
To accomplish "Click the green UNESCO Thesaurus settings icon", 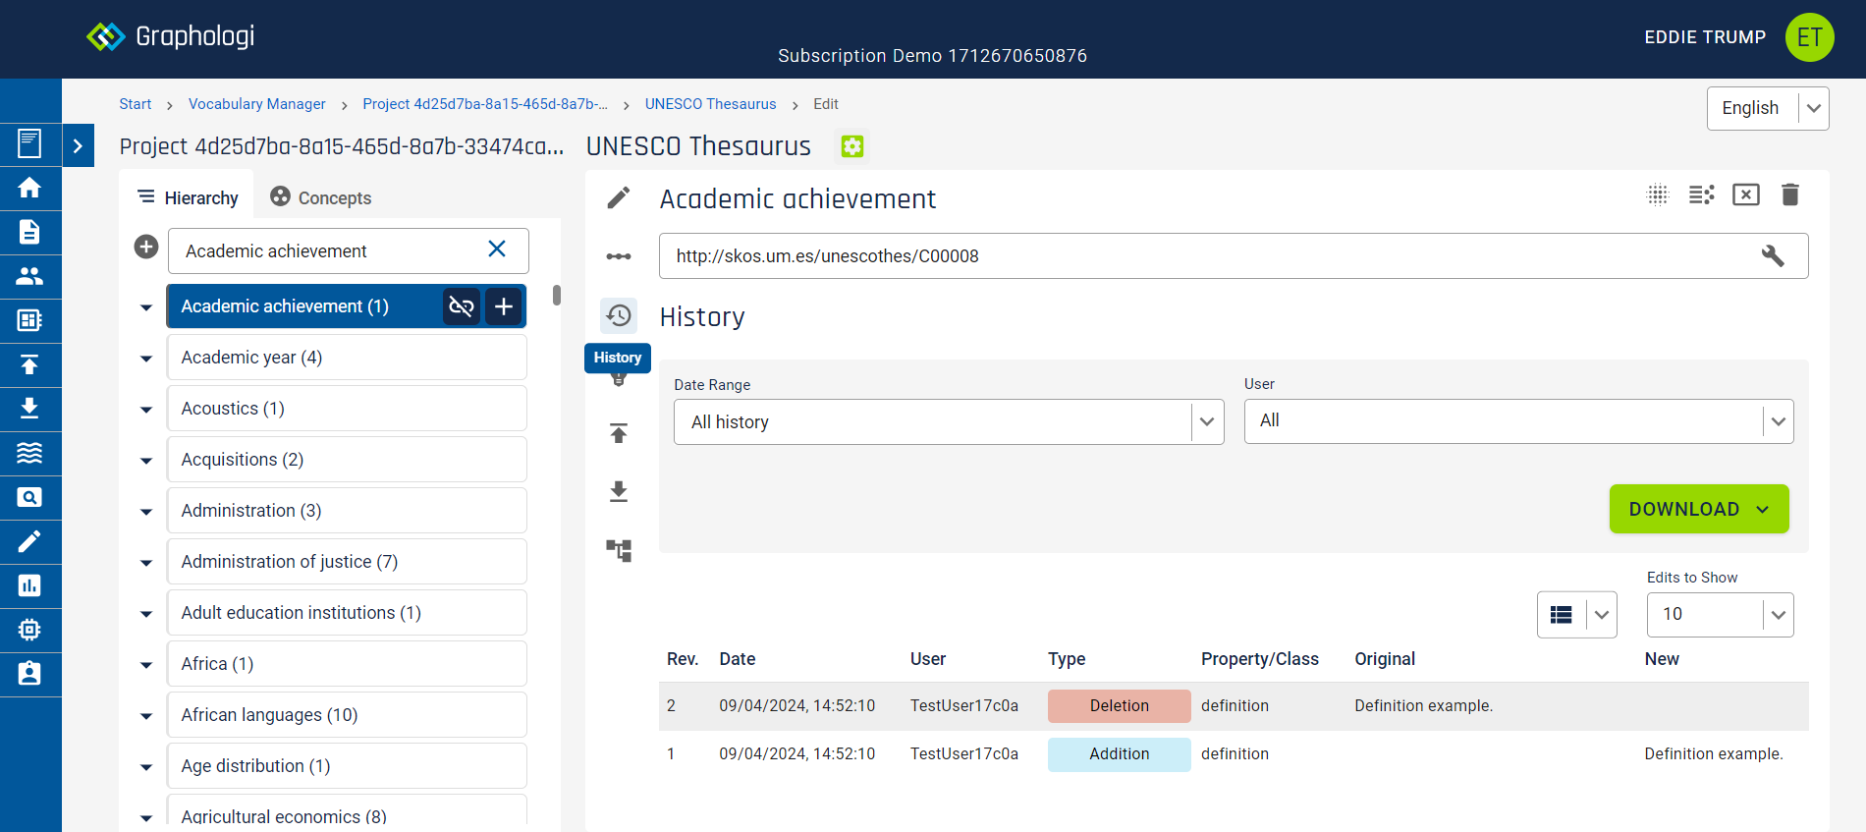I will [852, 146].
